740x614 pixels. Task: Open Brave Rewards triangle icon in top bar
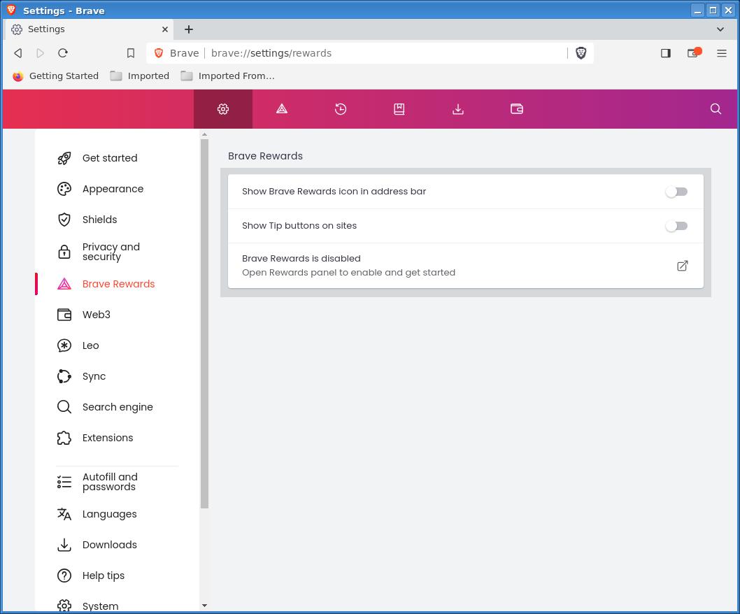[282, 109]
